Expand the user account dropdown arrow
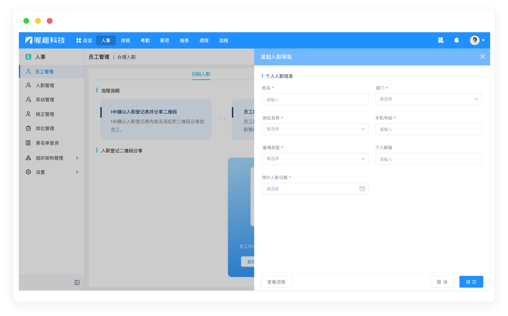 tap(483, 41)
